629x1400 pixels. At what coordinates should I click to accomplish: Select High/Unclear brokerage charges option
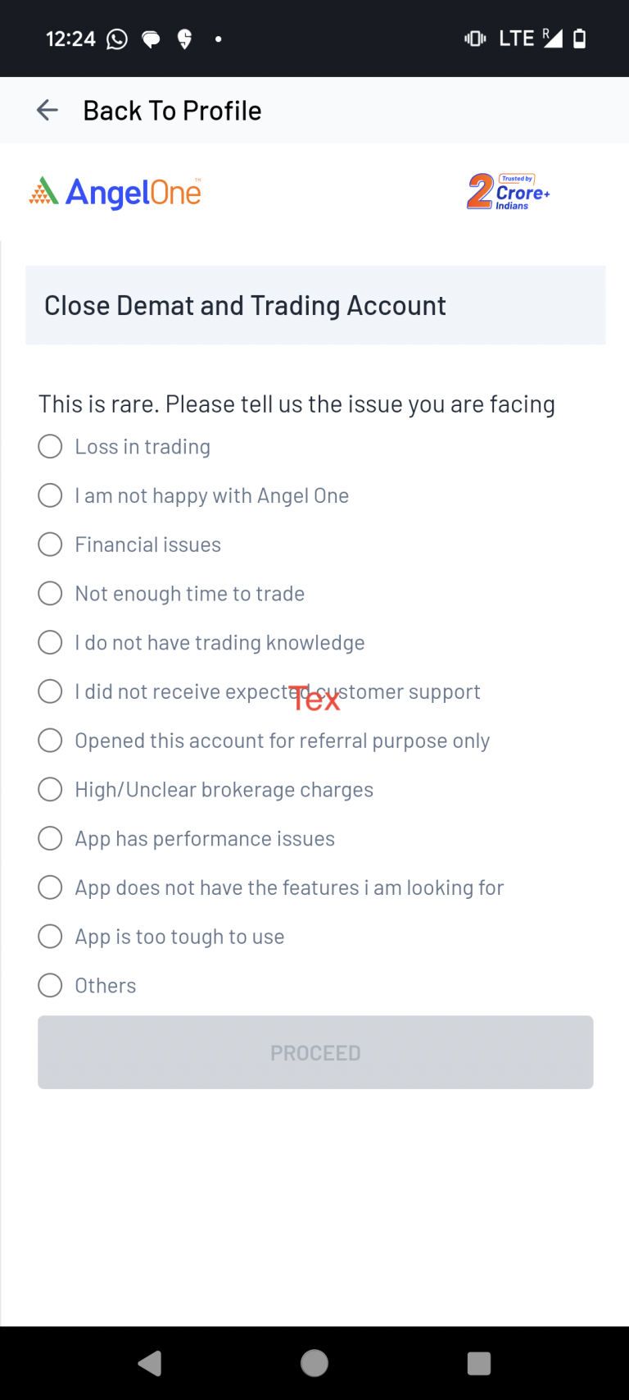pyautogui.click(x=50, y=789)
